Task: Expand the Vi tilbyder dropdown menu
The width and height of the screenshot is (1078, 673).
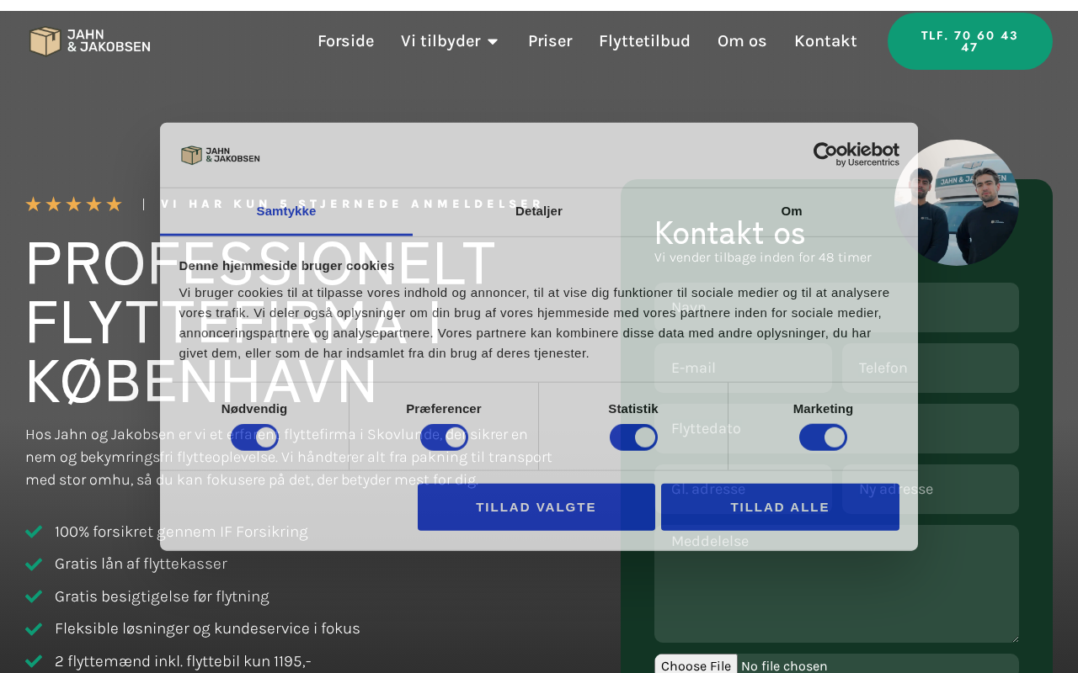Action: tap(450, 41)
